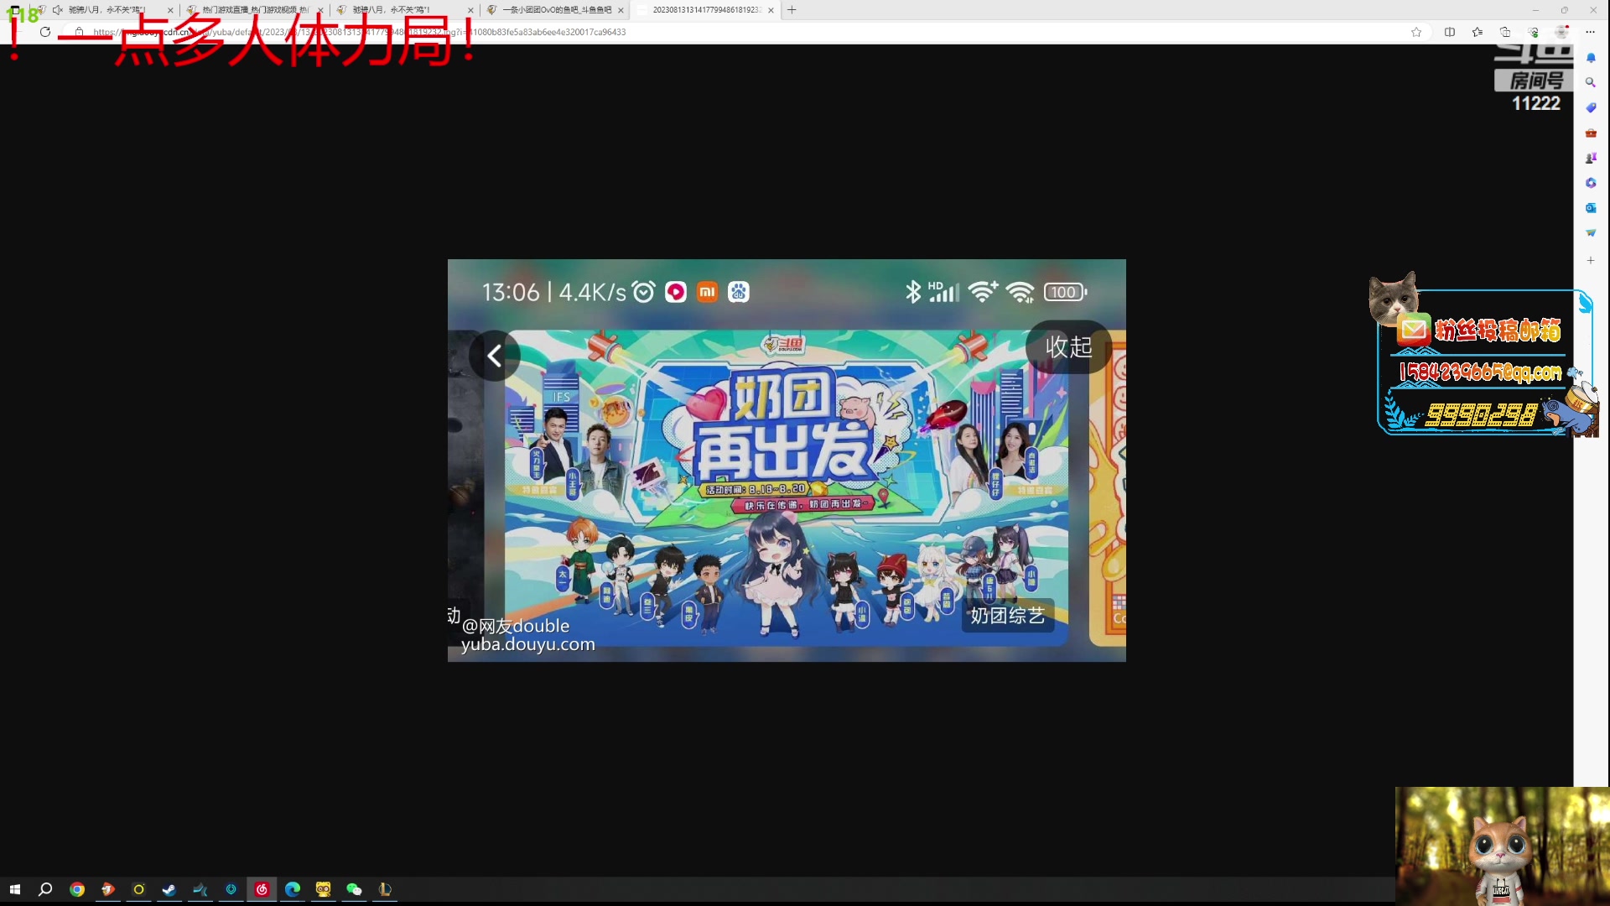
Task: Open the teal power-circle app in taskbar
Action: [231, 889]
